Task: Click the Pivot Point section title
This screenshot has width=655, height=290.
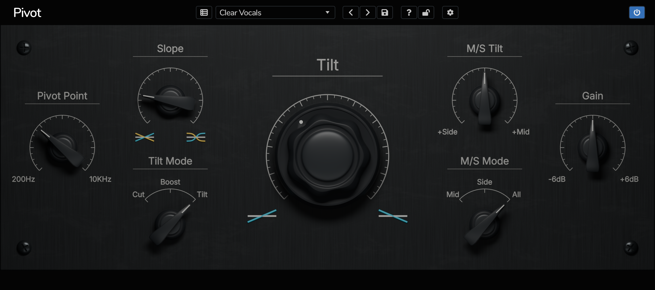Action: [62, 96]
